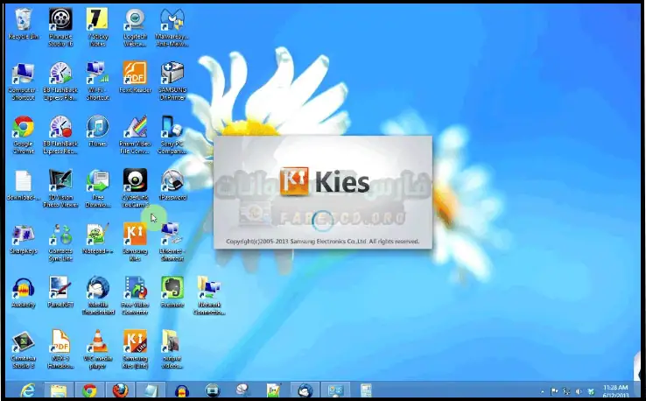
Task: Open the Samsung Kies (Lite) desktop shortcut
Action: (x=135, y=342)
